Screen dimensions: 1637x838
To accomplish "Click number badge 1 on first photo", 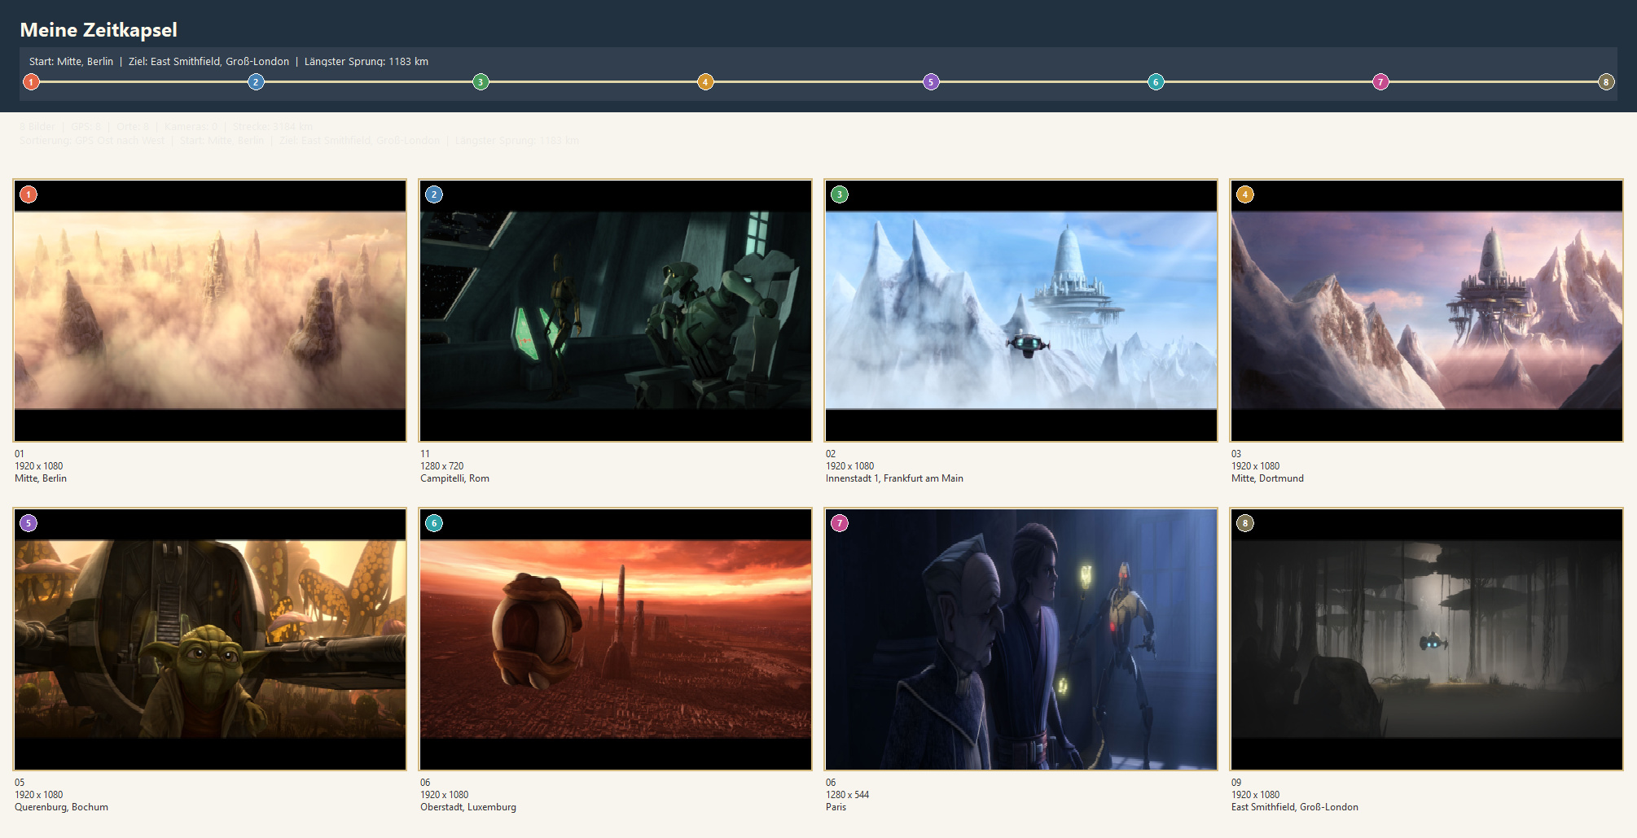I will pyautogui.click(x=29, y=194).
